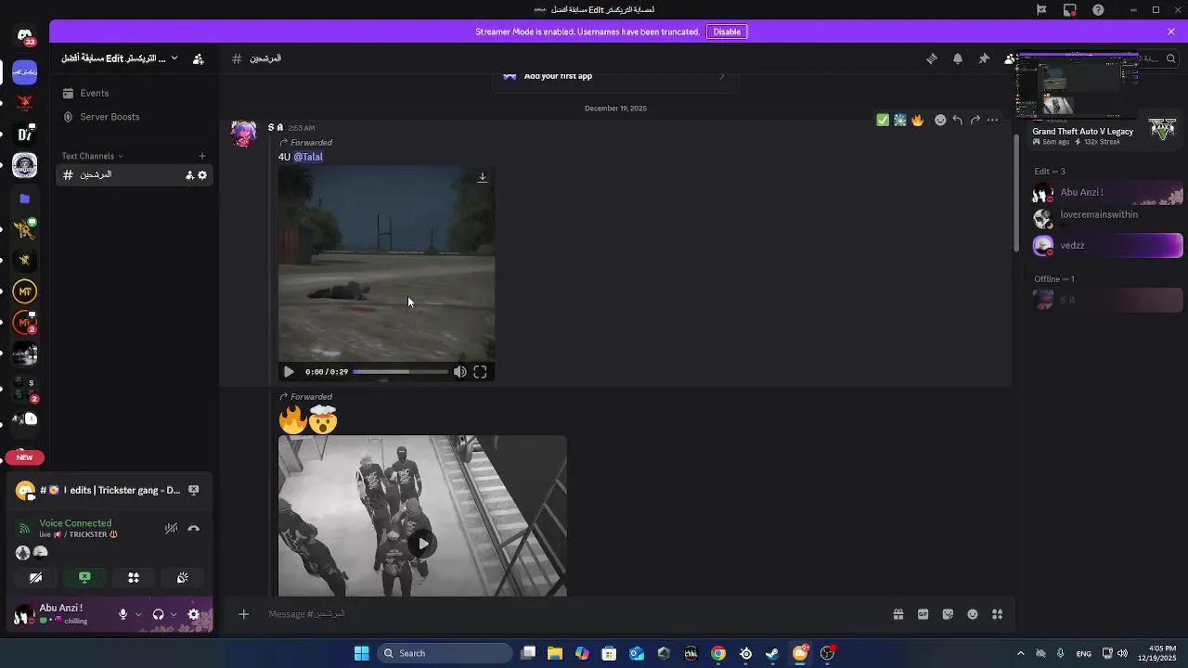Click Events calendar icon in sidebar
The image size is (1188, 668).
(x=68, y=93)
